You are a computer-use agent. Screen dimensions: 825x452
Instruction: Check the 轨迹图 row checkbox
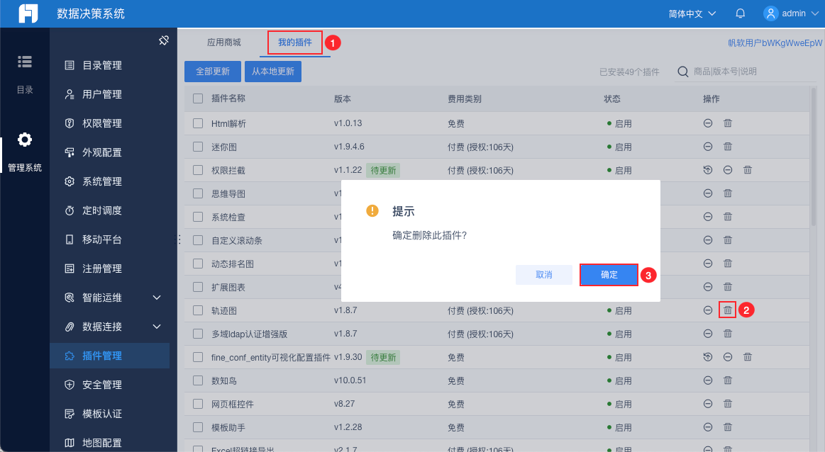[x=198, y=310]
